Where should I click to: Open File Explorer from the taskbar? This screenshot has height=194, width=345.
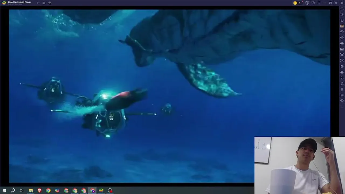(31, 190)
